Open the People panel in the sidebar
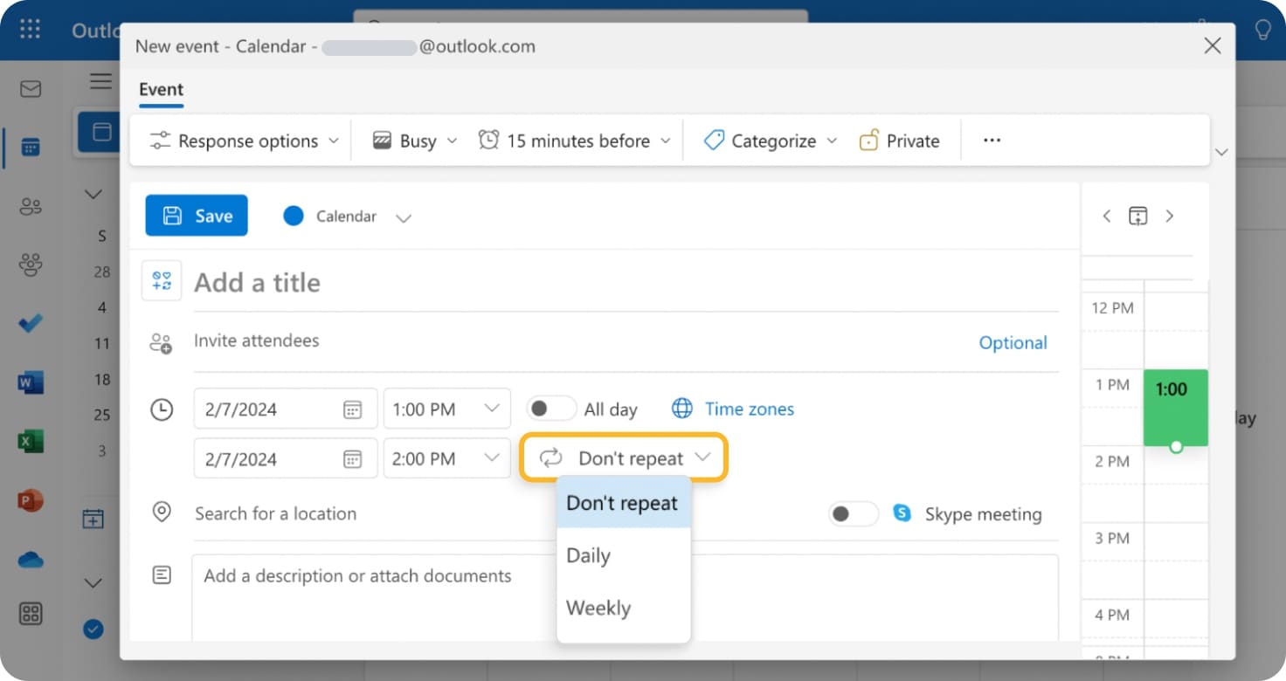 [31, 205]
